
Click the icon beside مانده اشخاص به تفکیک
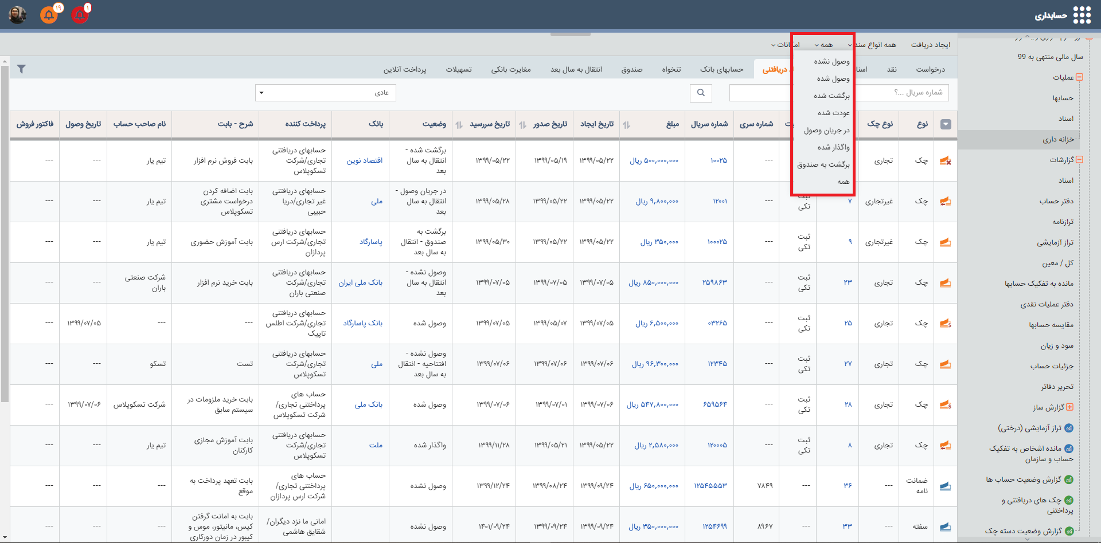coord(1069,448)
